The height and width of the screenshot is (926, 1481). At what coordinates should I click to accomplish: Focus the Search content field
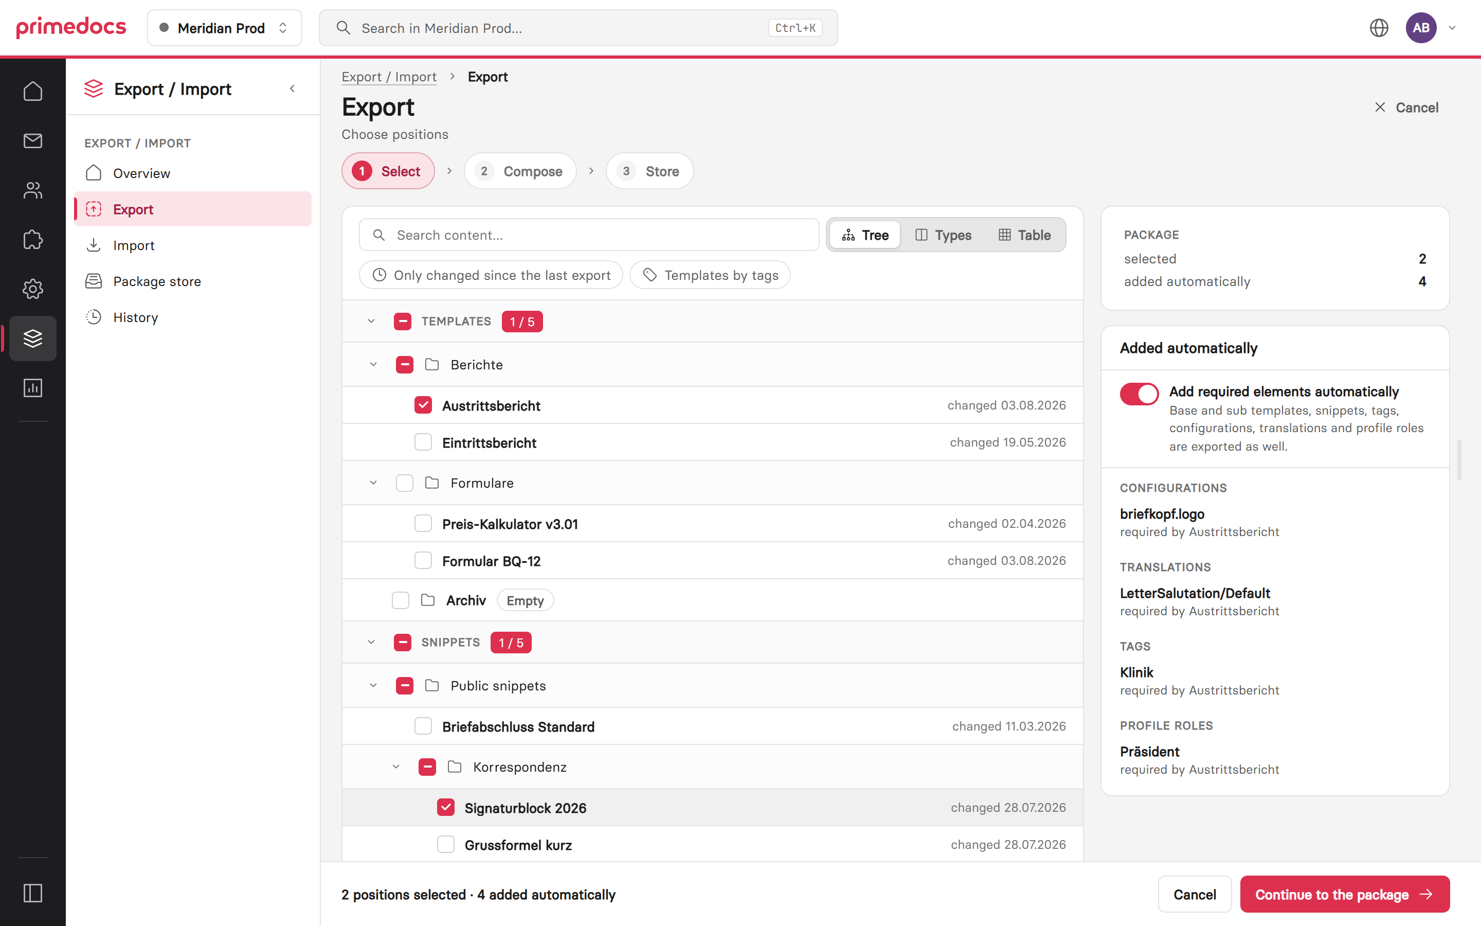click(589, 235)
